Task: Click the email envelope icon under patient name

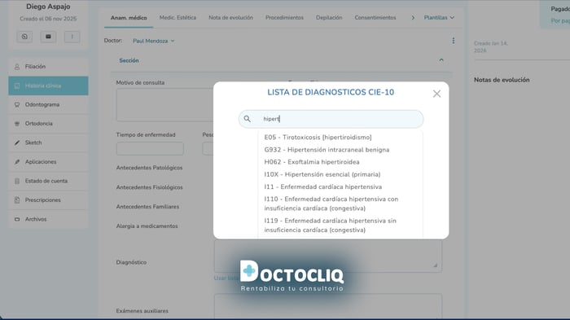Action: point(48,37)
